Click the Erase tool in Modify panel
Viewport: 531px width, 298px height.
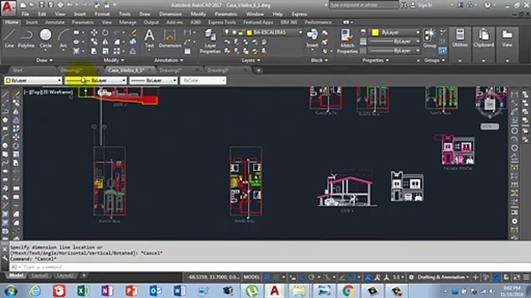(134, 32)
